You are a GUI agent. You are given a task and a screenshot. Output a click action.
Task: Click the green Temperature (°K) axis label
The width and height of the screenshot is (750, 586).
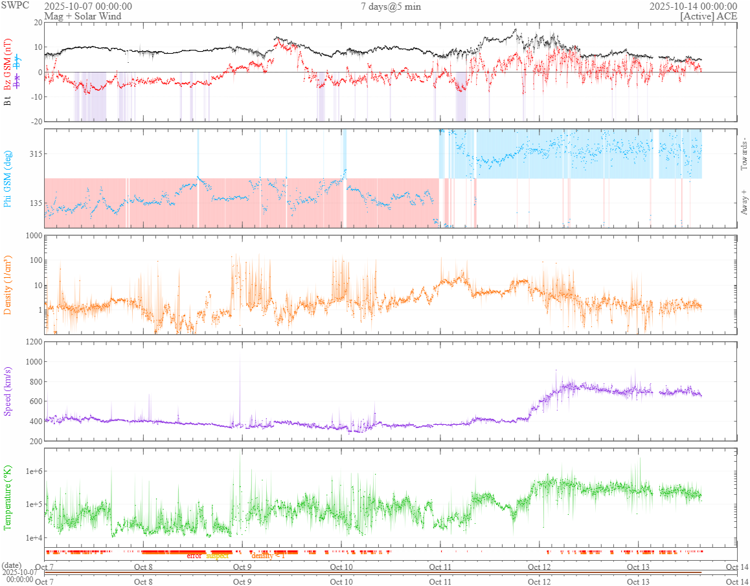point(8,497)
